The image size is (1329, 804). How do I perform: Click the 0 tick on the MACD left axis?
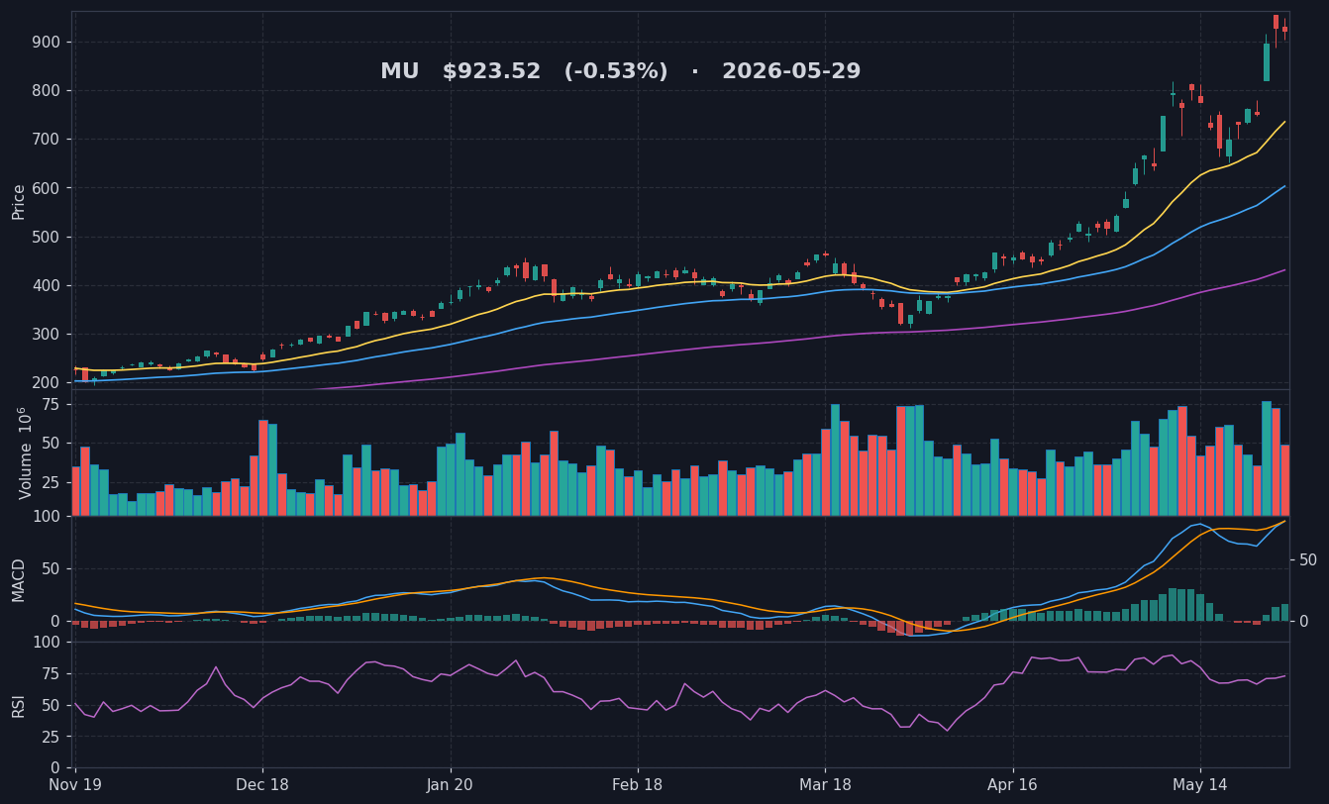[56, 621]
